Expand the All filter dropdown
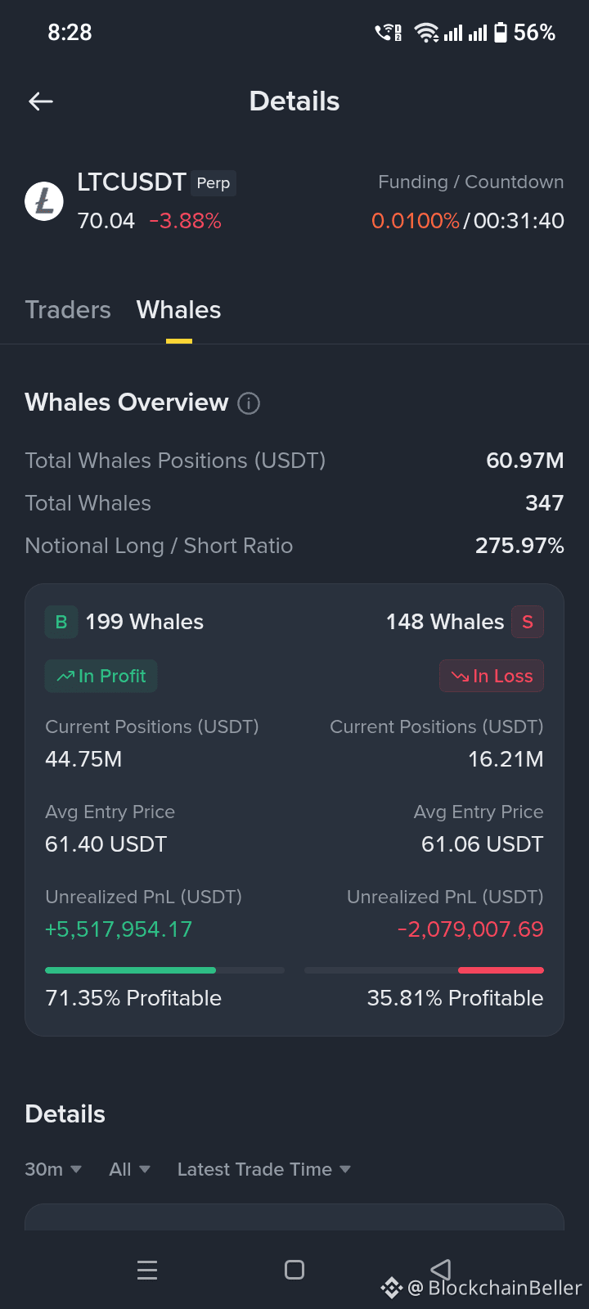 click(130, 1169)
